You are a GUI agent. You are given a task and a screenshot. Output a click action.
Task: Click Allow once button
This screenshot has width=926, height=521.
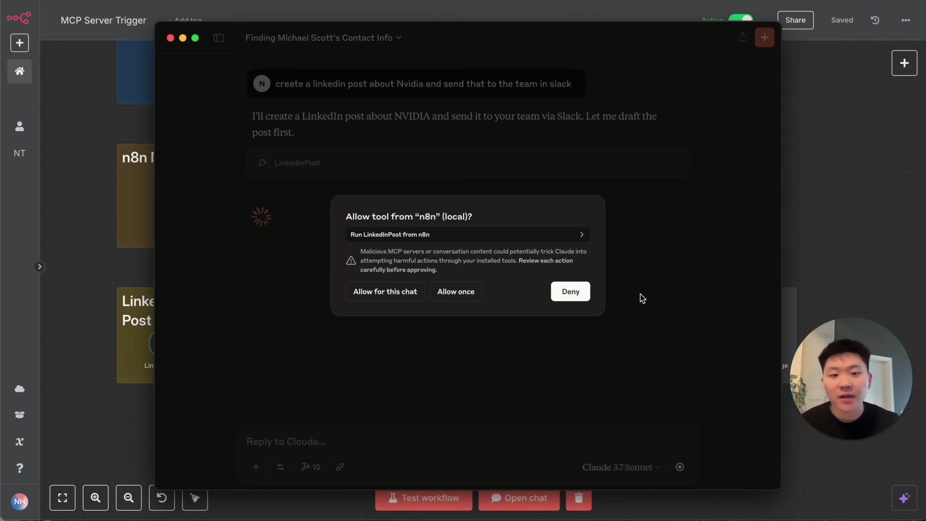pyautogui.click(x=455, y=291)
